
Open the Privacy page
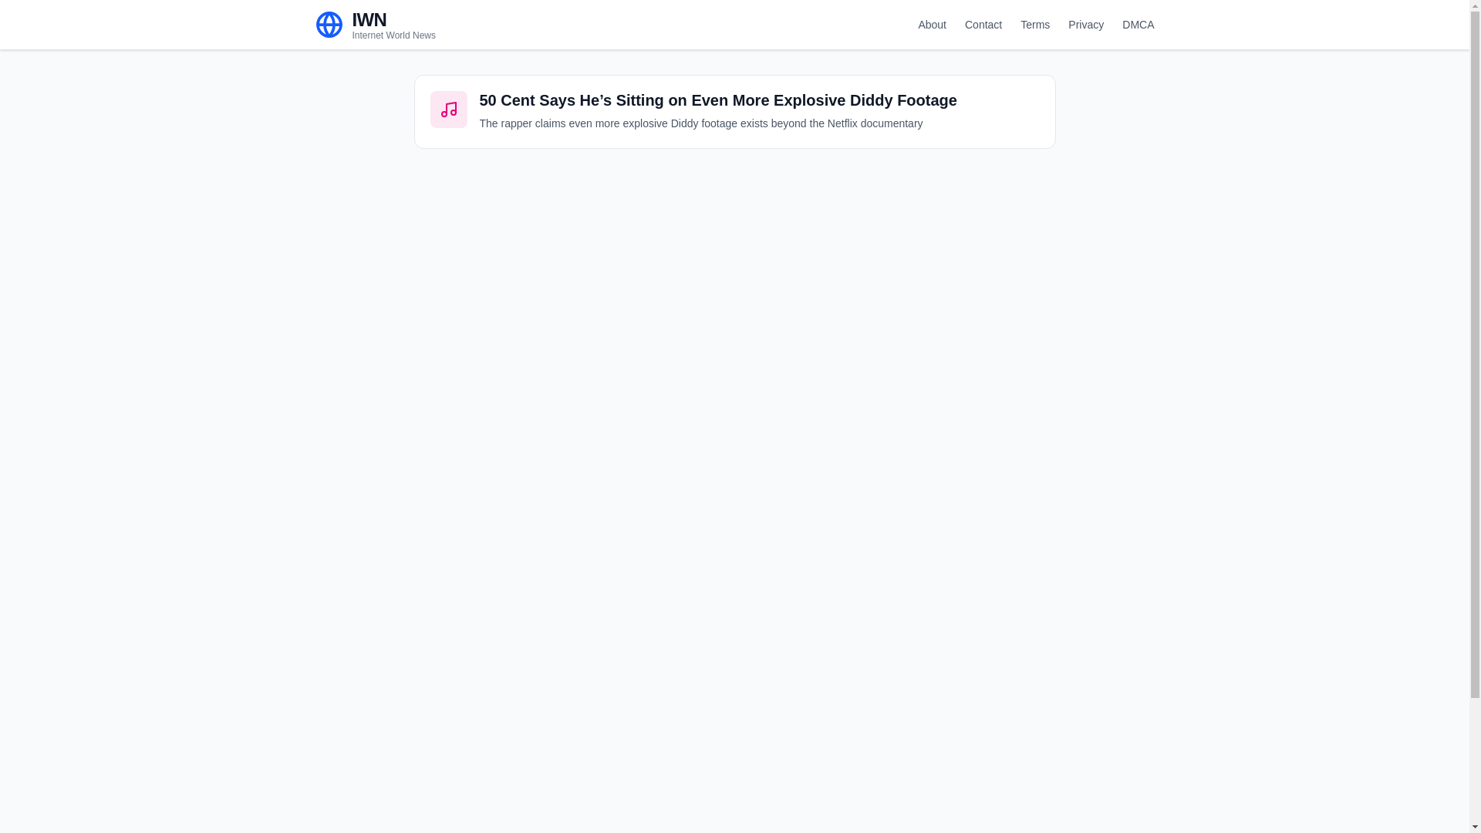[1086, 25]
